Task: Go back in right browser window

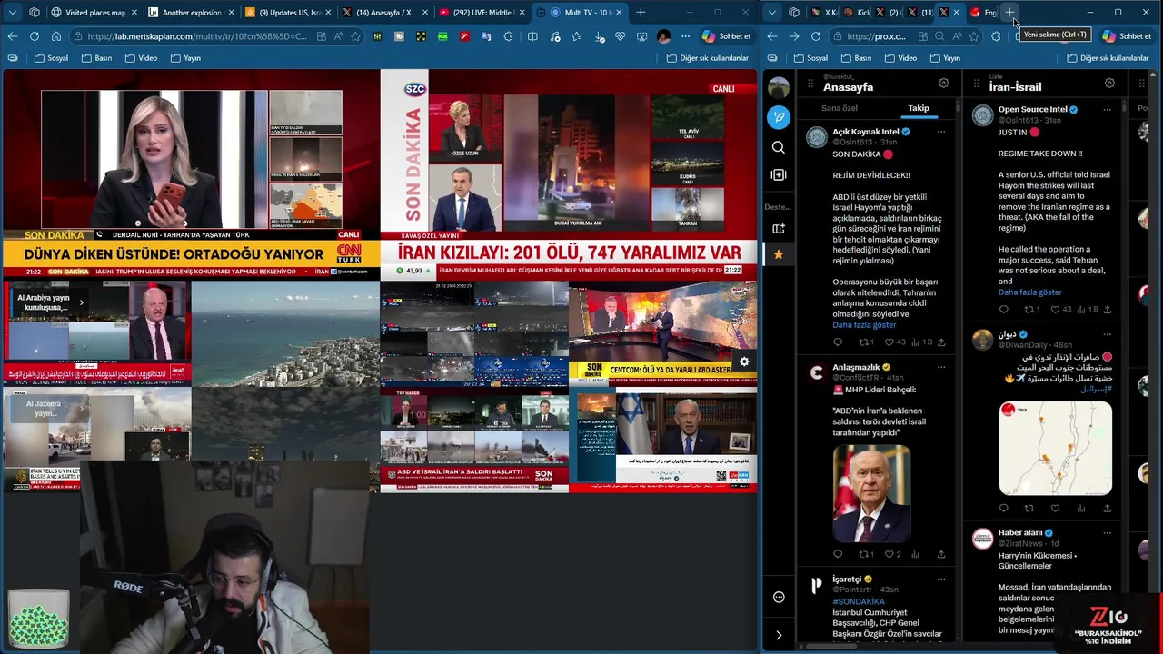Action: pos(771,36)
